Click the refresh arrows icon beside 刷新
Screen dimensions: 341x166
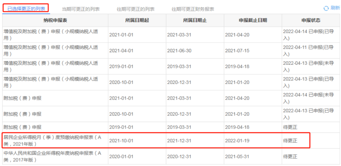click(x=326, y=9)
